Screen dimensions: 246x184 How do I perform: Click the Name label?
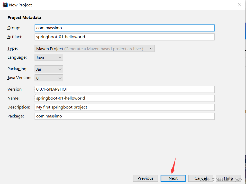coord(13,98)
